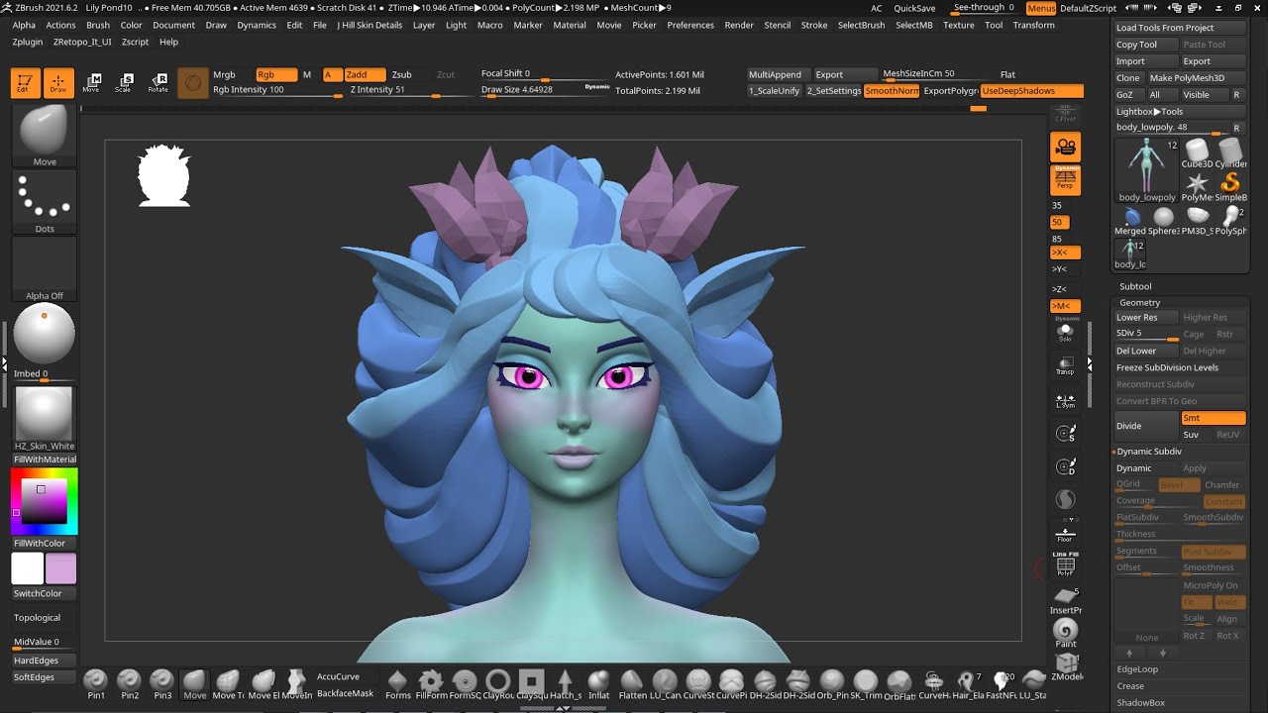Click the Divide button
Viewport: 1268px width, 713px height.
point(1146,426)
